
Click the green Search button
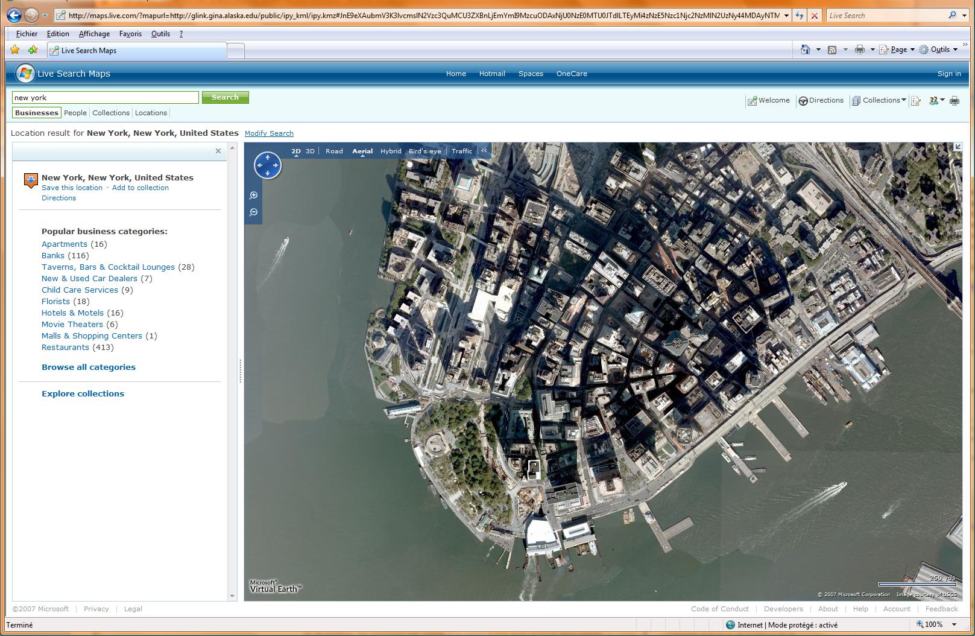click(x=226, y=97)
